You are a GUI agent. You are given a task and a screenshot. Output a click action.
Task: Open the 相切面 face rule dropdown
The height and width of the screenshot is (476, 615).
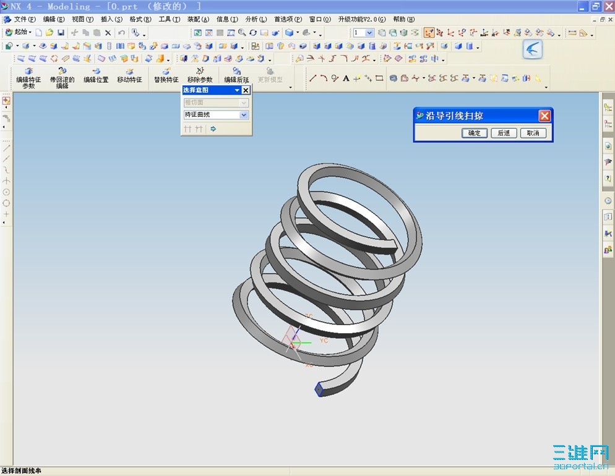coord(216,103)
